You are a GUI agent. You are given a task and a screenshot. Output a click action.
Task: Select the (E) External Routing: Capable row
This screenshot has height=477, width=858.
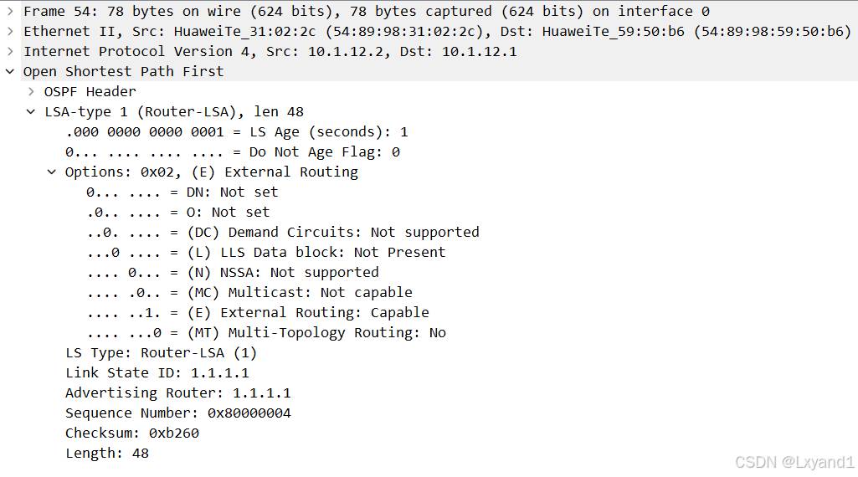click(x=257, y=313)
